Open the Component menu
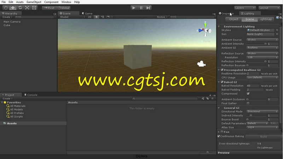Image resolution: width=283 pixels, height=159 pixels. click(51, 2)
